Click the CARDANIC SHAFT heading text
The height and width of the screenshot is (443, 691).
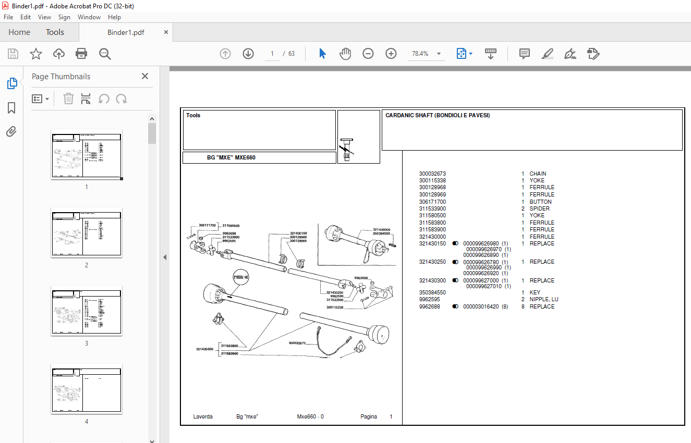coord(438,116)
